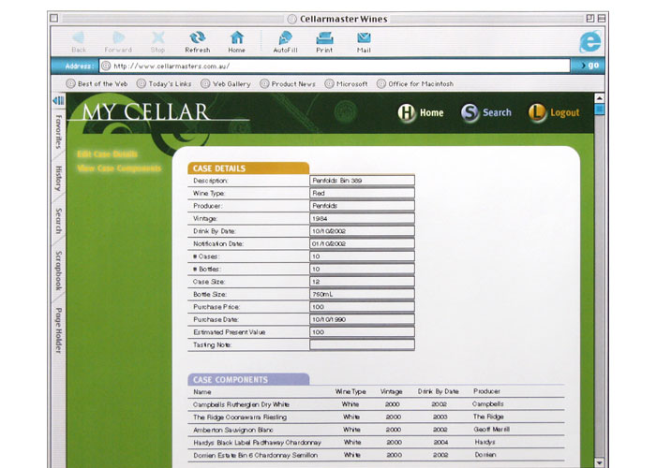Click the Notification Date field
The width and height of the screenshot is (656, 468).
(x=363, y=243)
